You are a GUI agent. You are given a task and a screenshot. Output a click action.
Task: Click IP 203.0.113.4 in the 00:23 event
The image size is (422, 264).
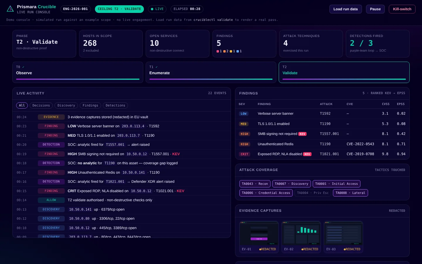click(x=133, y=126)
